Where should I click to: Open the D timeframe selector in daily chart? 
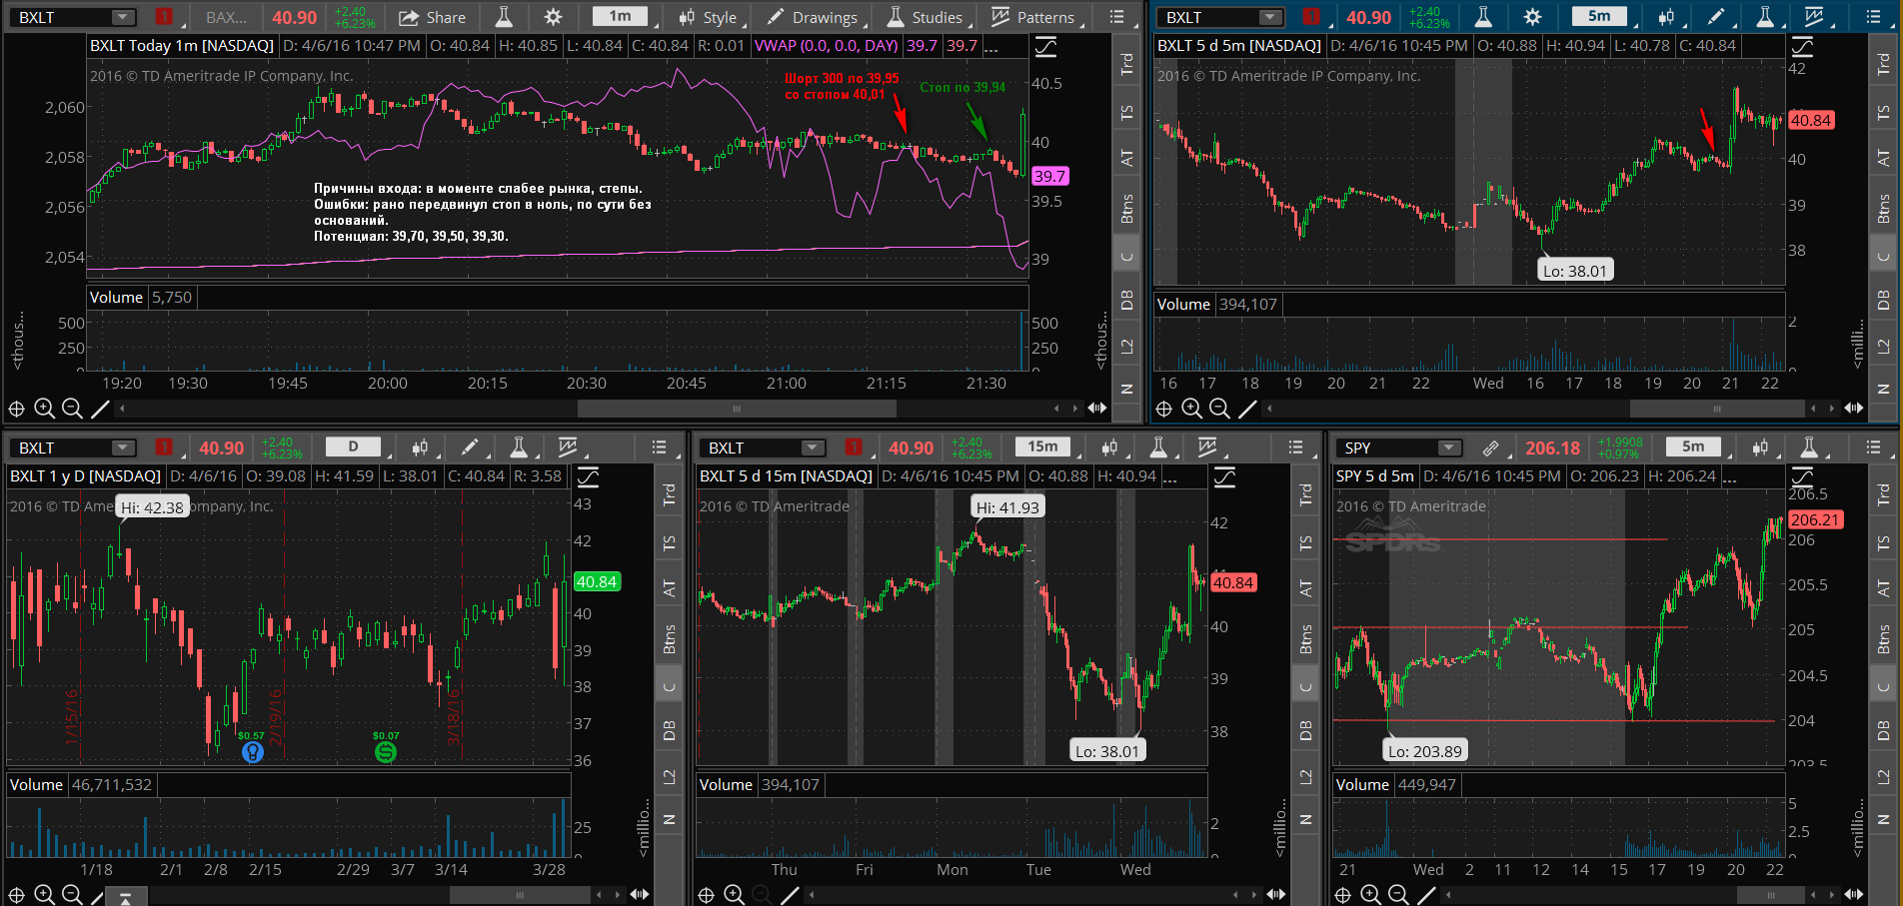(353, 447)
